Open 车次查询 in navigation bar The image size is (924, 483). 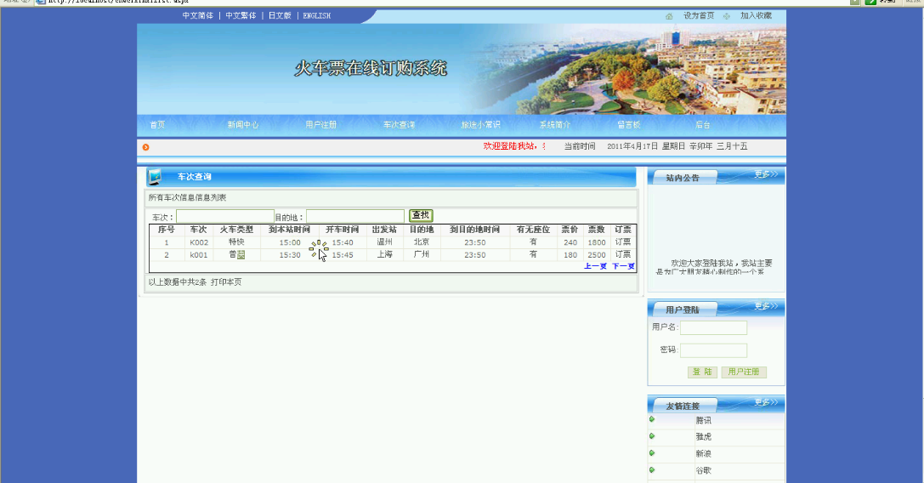(x=399, y=125)
